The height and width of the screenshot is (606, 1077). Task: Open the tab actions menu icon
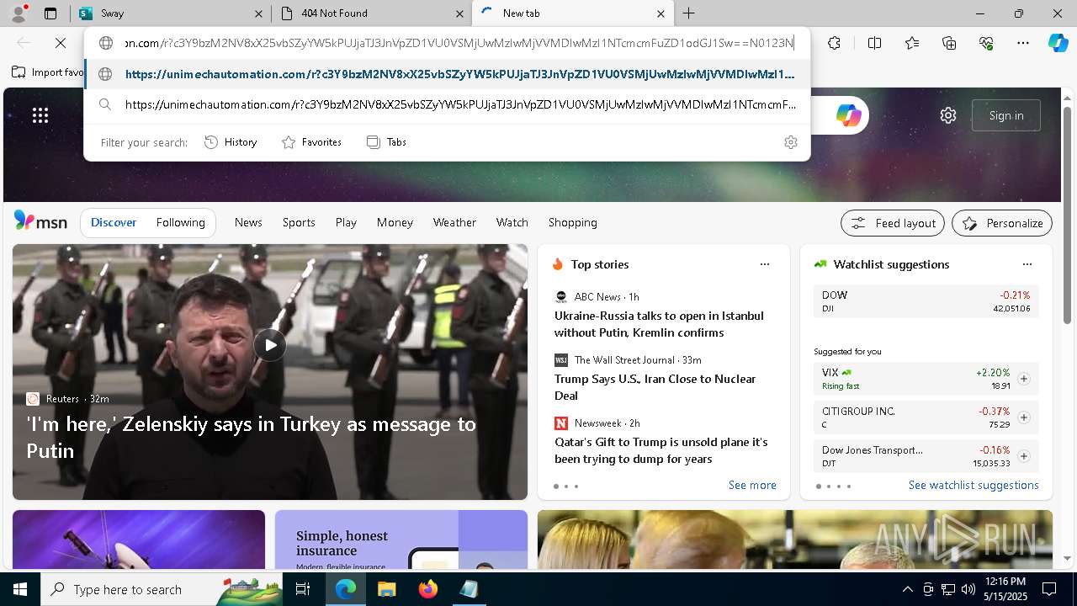(50, 13)
